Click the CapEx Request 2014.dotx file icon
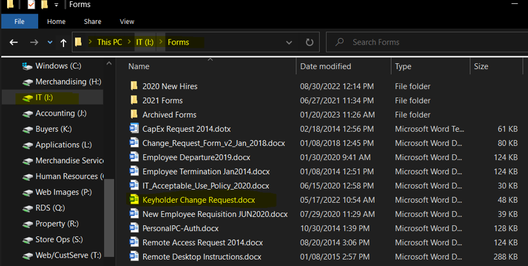This screenshot has height=266, width=528. [x=134, y=128]
